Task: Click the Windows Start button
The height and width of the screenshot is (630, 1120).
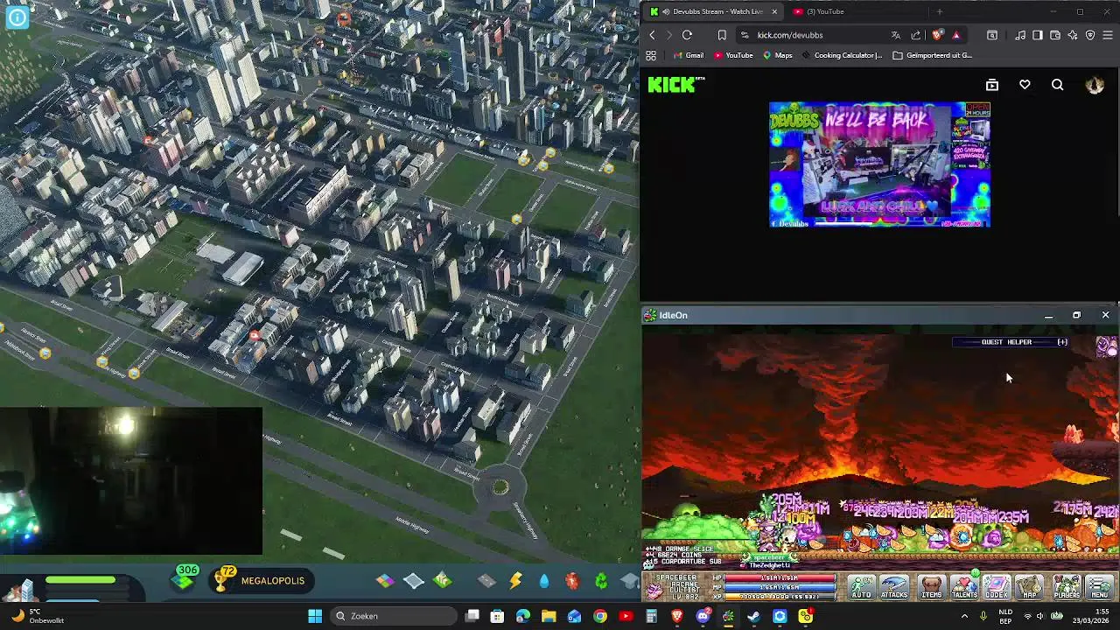Action: pos(315,616)
